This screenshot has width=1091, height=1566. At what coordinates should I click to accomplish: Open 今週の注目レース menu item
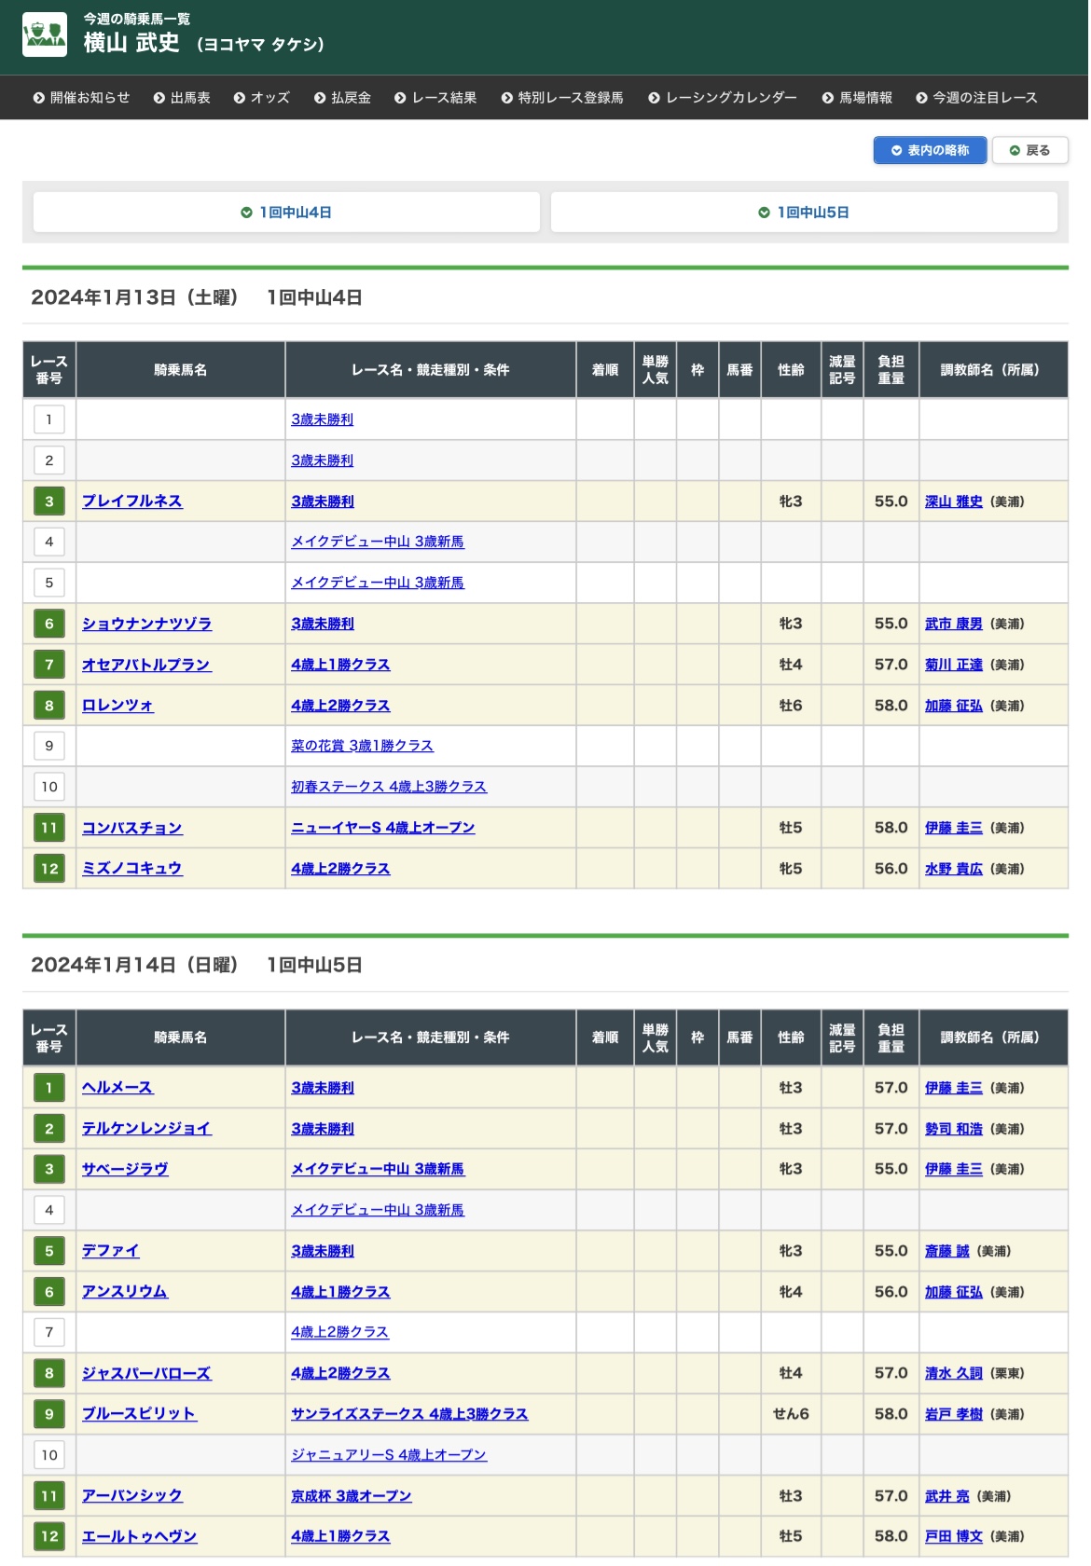pos(976,98)
